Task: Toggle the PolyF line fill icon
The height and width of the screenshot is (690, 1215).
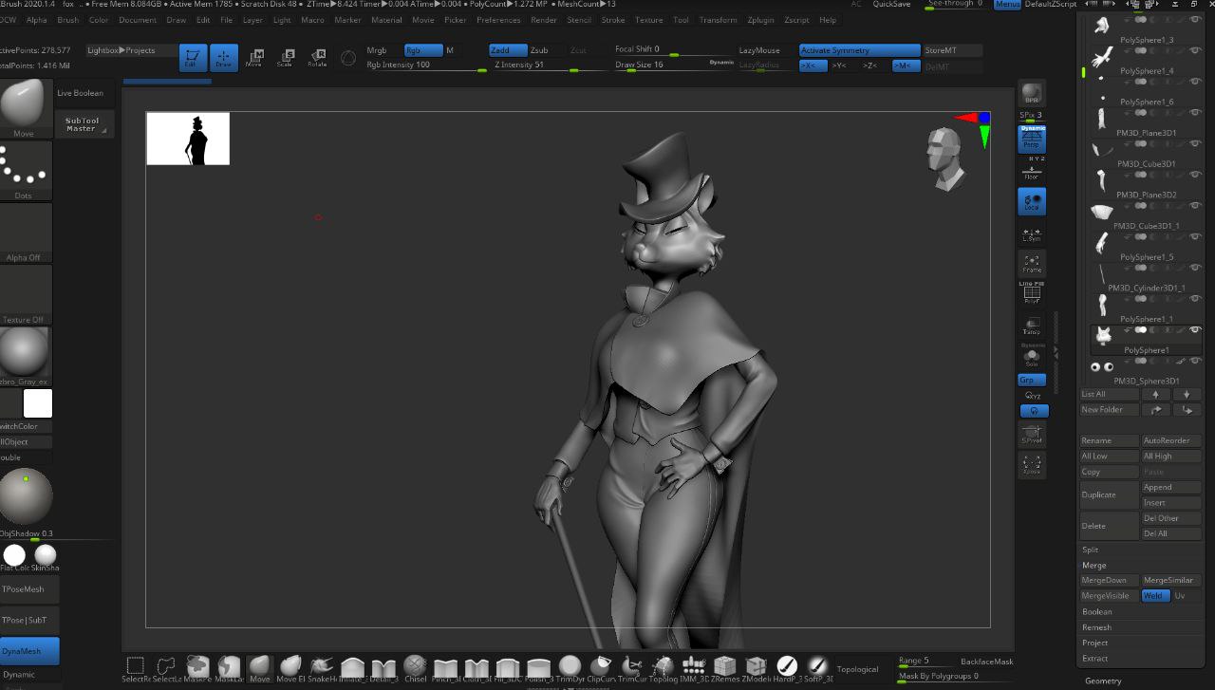Action: click(x=1032, y=293)
